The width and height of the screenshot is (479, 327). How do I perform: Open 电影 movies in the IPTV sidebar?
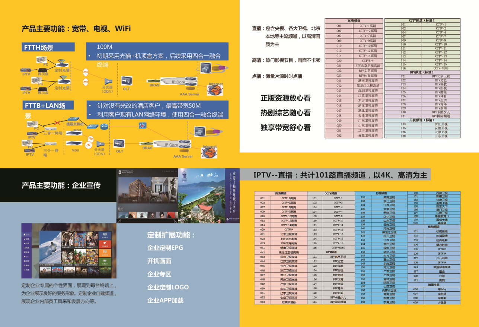tap(27, 247)
